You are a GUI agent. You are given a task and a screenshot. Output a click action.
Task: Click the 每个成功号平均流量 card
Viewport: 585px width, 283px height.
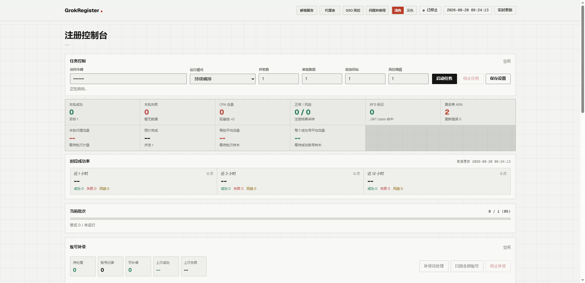tap(328, 138)
